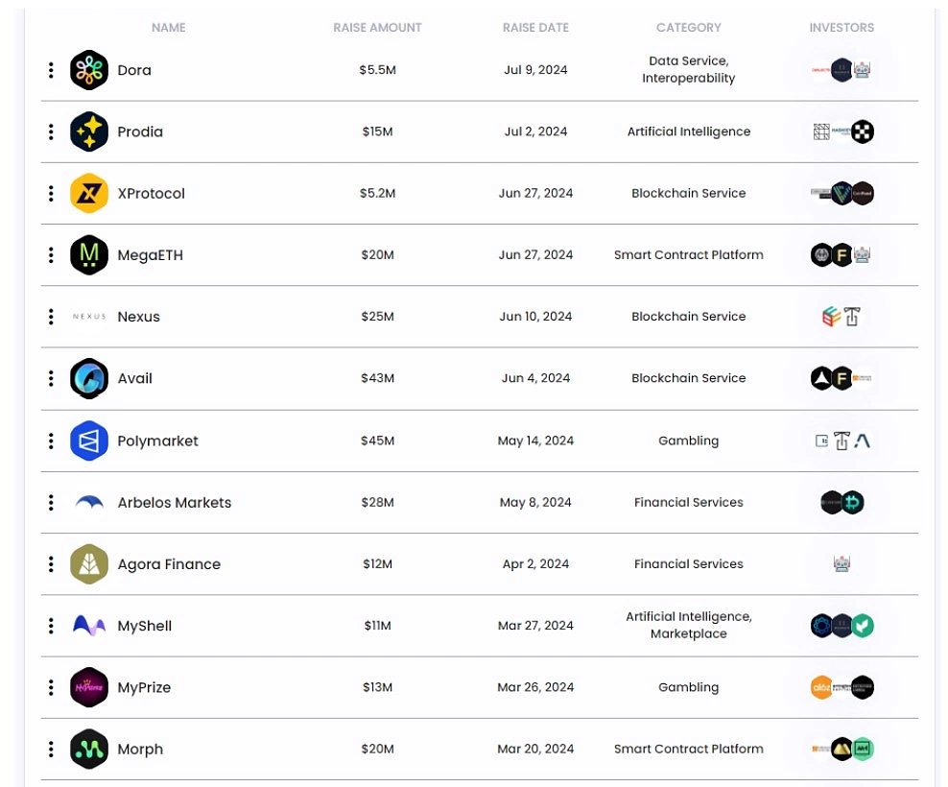Screen dimensions: 948x787
Task: Sort by the RAISE AMOUNT column header
Action: (x=377, y=28)
